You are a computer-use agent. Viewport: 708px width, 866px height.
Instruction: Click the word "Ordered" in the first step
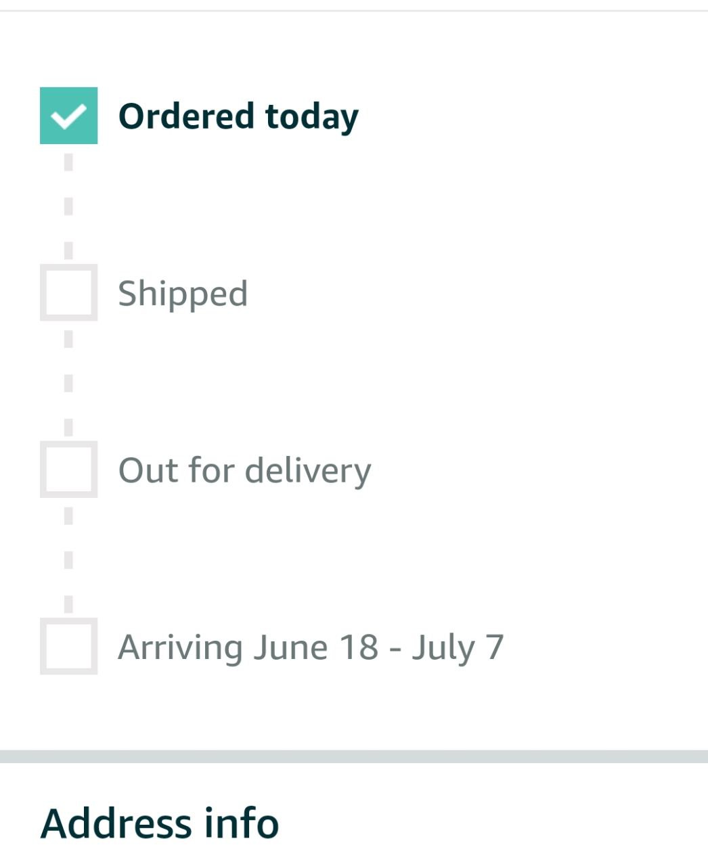186,116
